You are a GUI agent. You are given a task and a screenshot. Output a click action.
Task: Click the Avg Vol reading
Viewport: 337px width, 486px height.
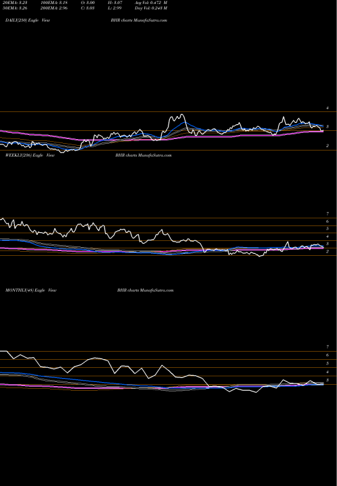pos(151,3)
